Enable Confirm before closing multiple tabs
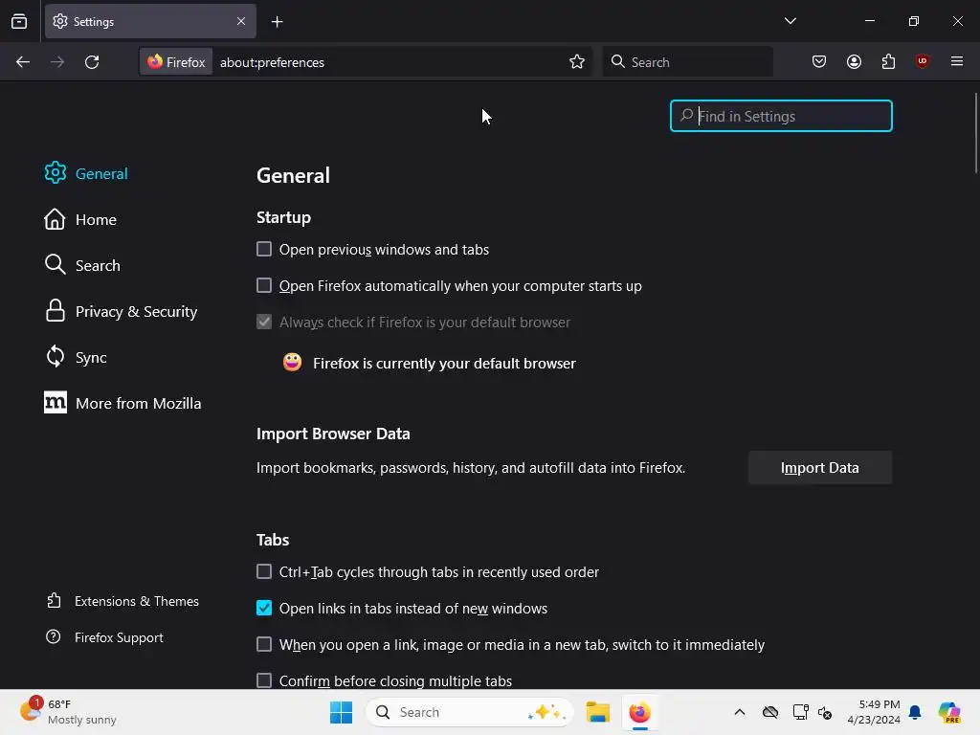The image size is (980, 735). point(264,680)
